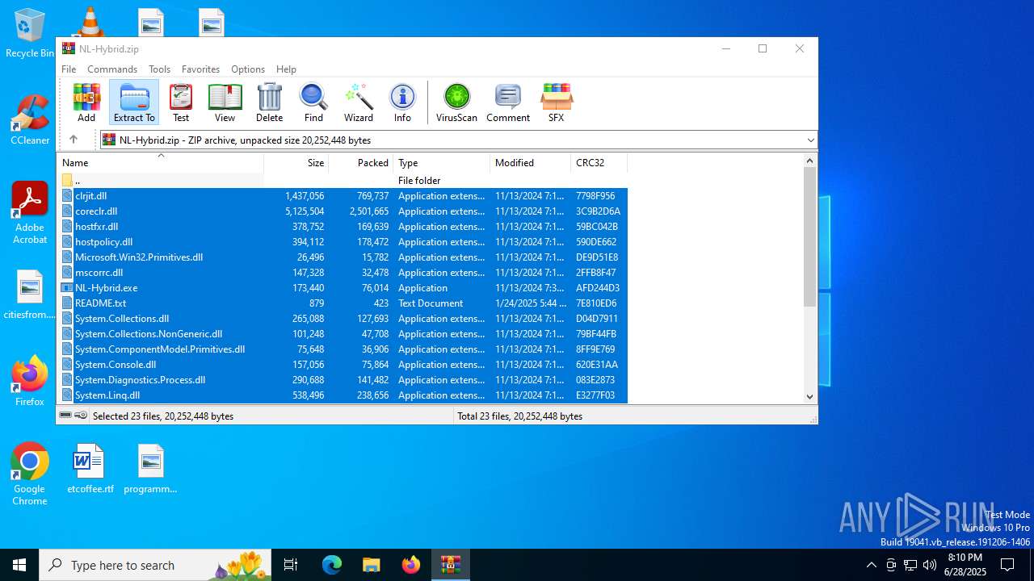Sort by the Size column header
The height and width of the screenshot is (581, 1034).
click(x=296, y=163)
